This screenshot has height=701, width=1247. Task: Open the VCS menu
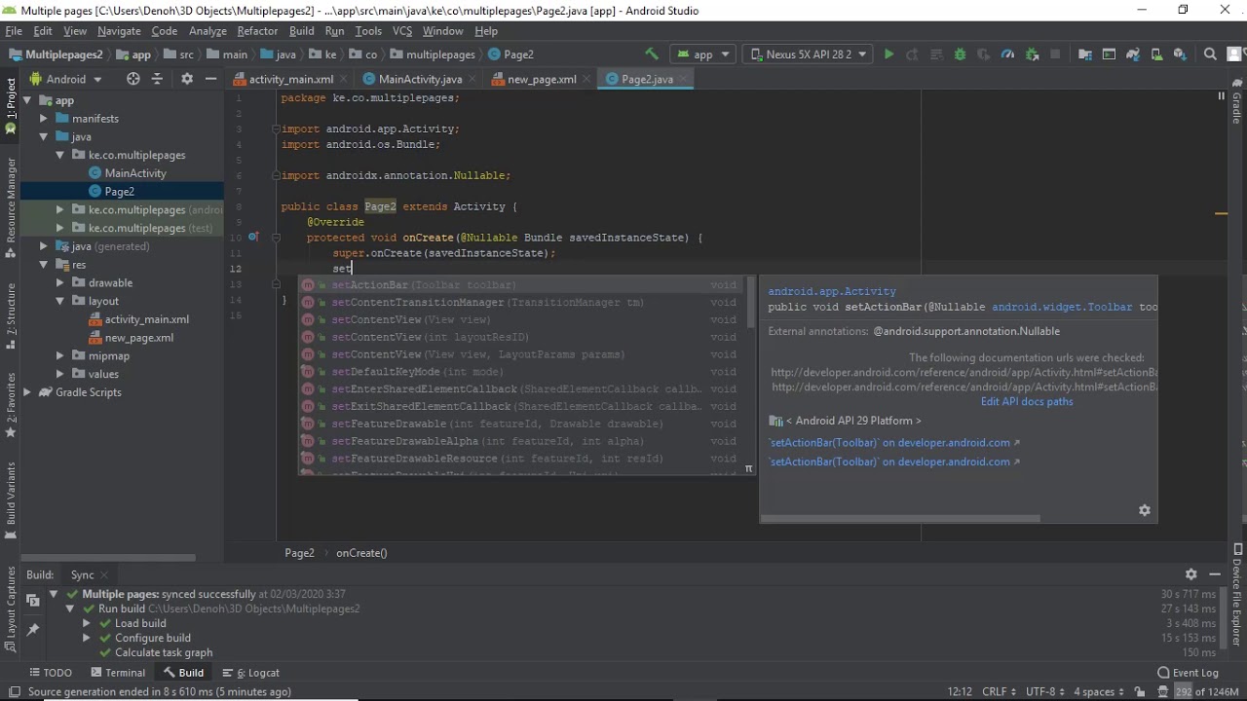coord(402,31)
